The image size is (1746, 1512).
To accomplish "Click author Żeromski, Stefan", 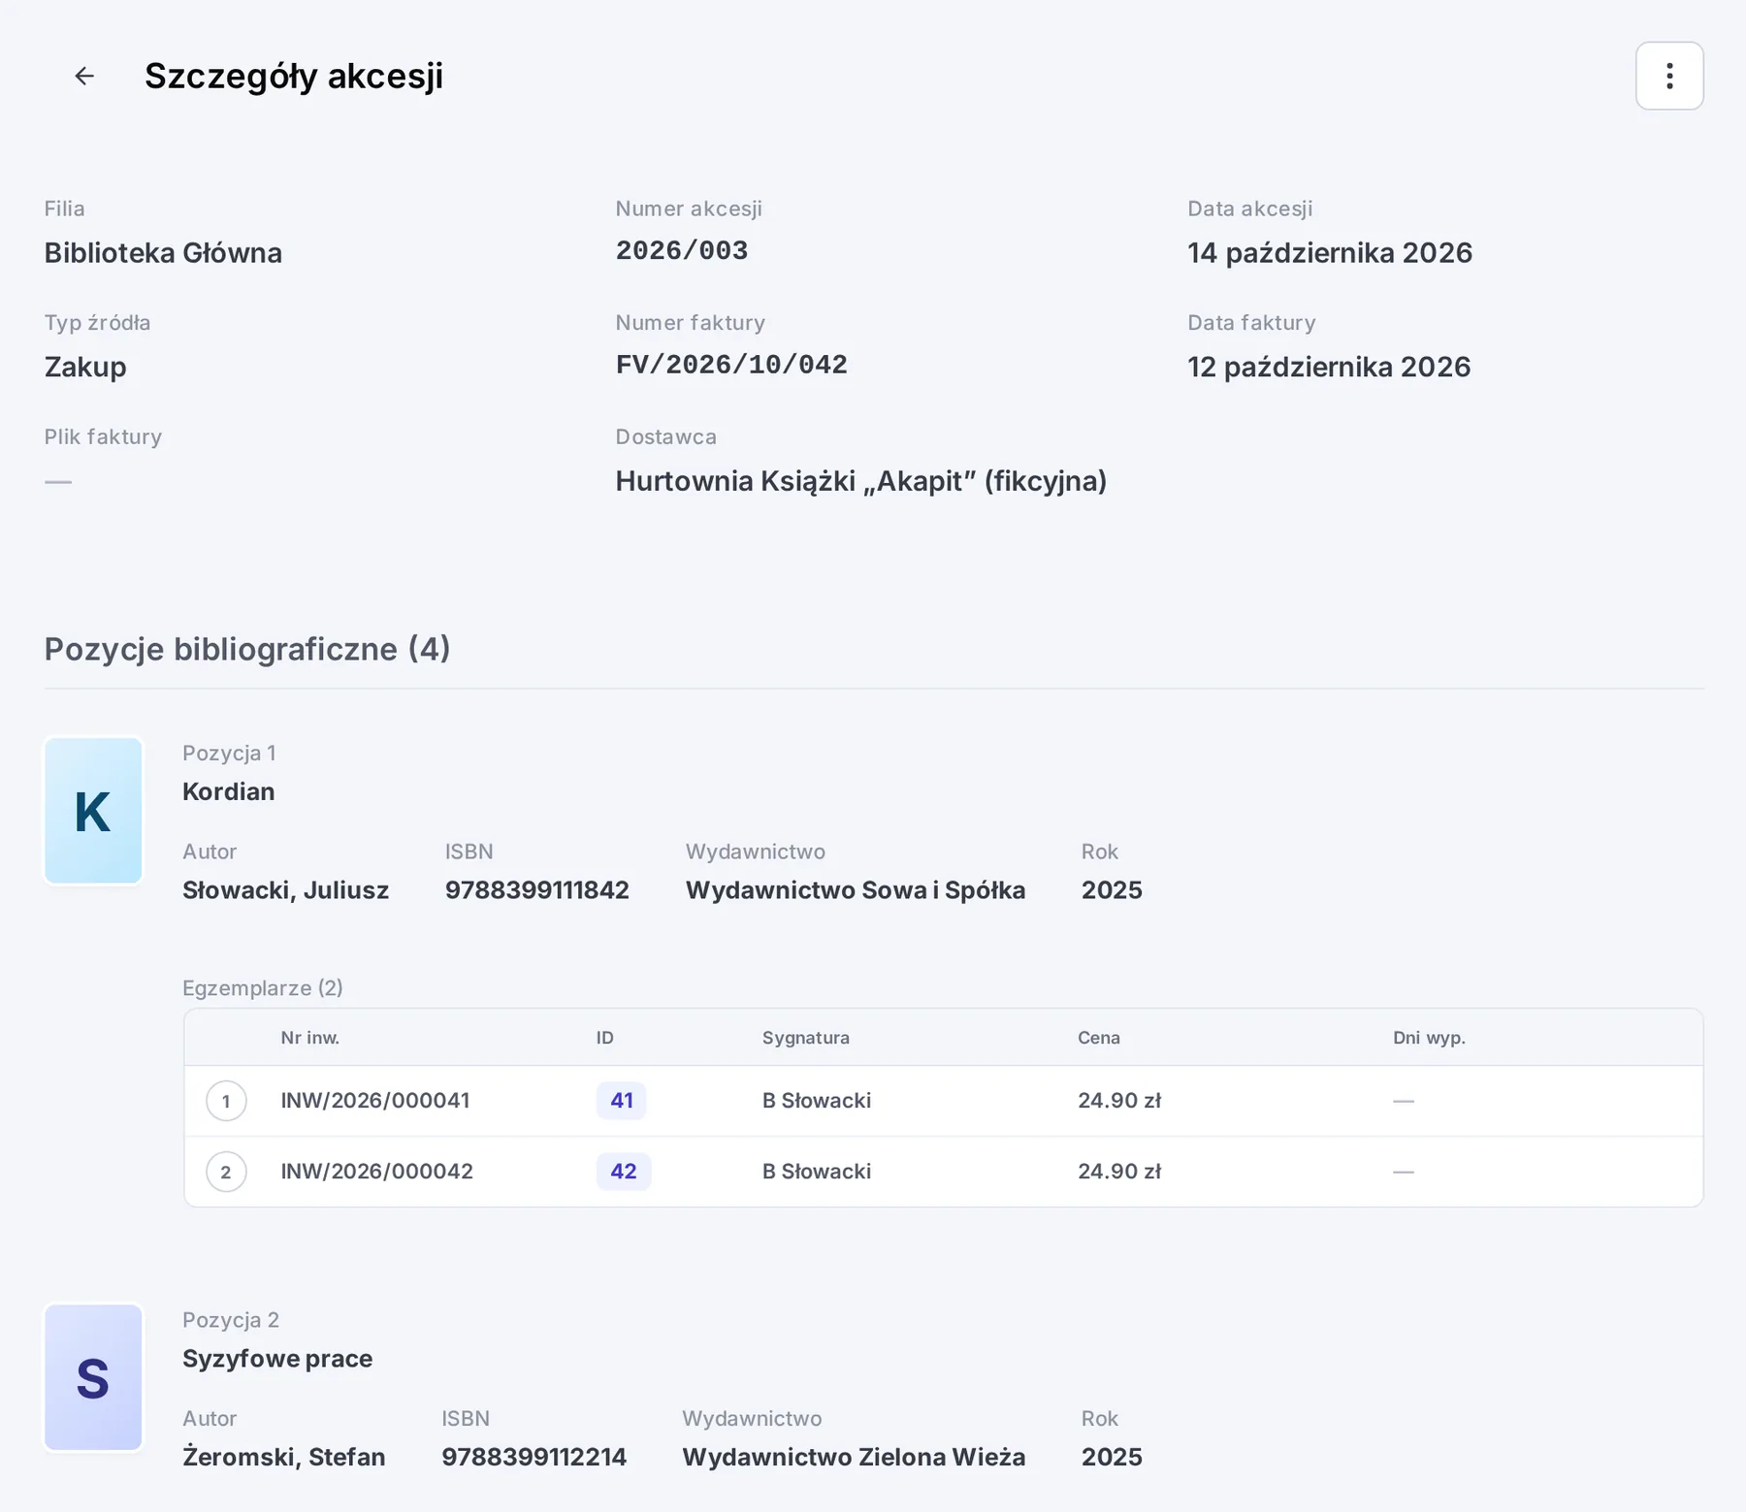I will tap(284, 1457).
